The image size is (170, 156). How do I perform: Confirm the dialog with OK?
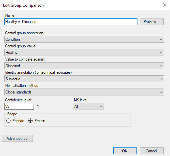(x=125, y=151)
